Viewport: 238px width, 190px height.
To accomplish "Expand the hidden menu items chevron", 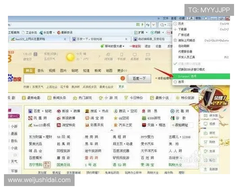I will [x=158, y=19].
